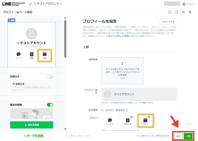Open the テストアカウント account dropdown
This screenshot has width=198, height=141.
click(49, 4)
